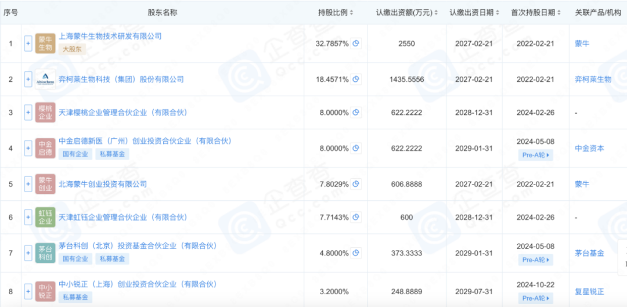The width and height of the screenshot is (627, 307).
Task: Click the 蒙牛创业 logo badge
Action: pos(45,184)
